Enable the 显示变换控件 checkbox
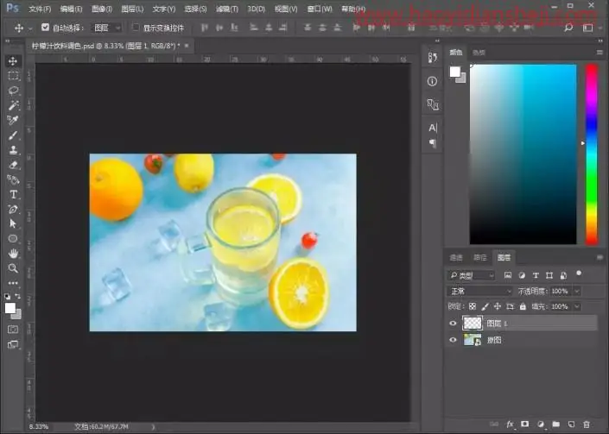Image resolution: width=609 pixels, height=434 pixels. [x=136, y=27]
